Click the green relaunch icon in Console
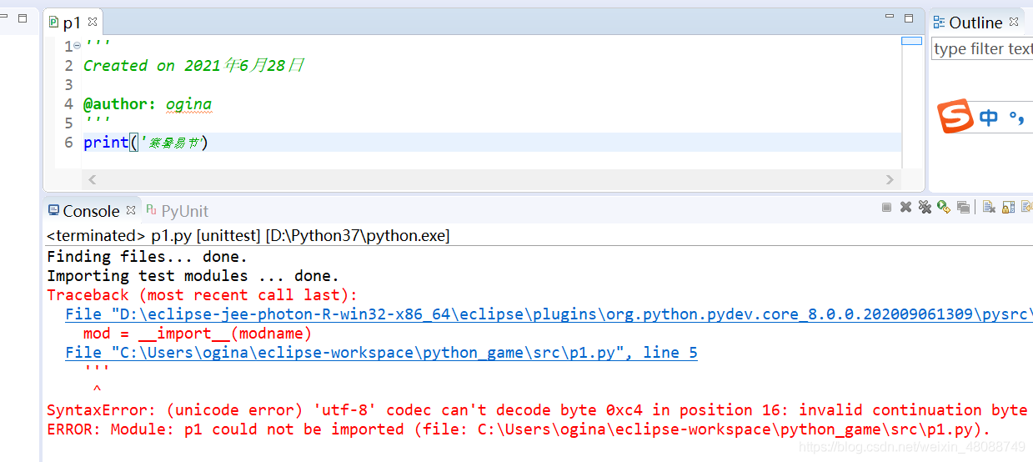Screen dimensions: 1033x462 [943, 208]
